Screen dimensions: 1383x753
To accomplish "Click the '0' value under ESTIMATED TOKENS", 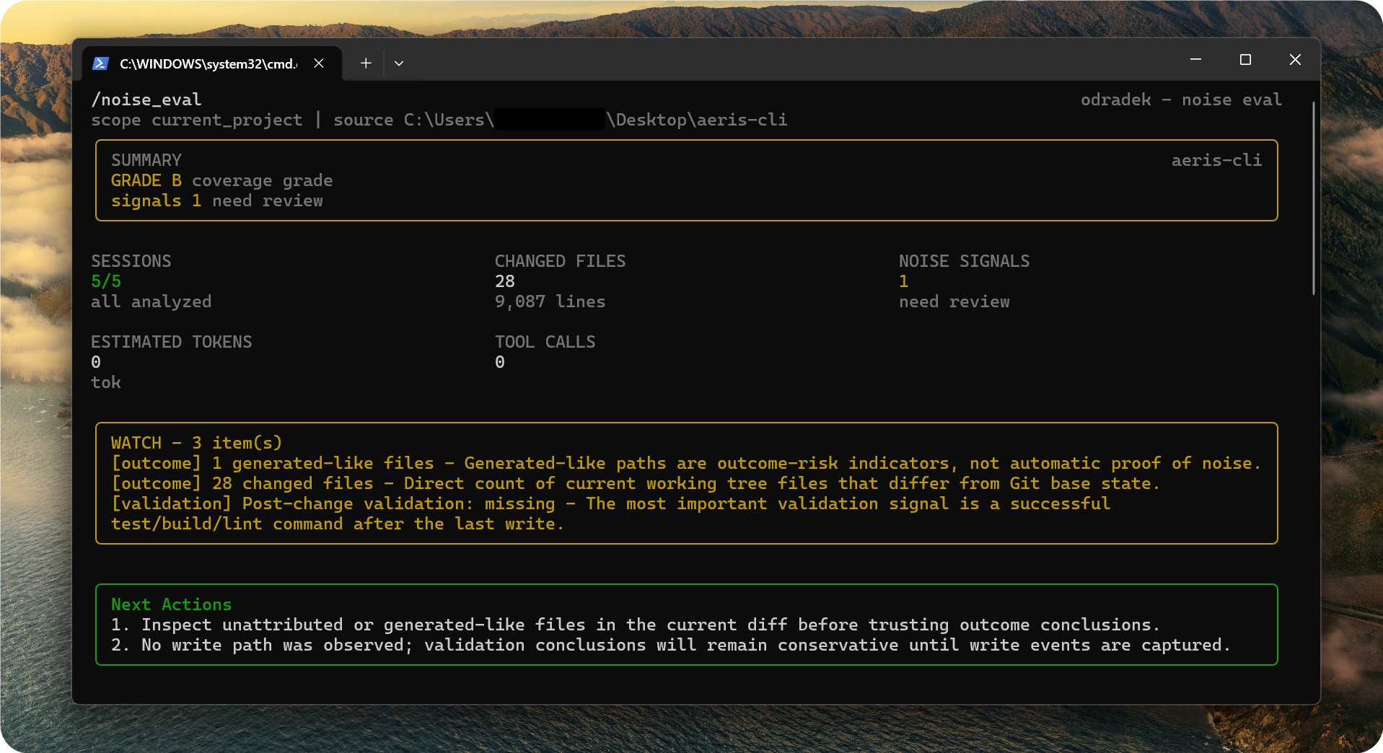I will click(96, 362).
